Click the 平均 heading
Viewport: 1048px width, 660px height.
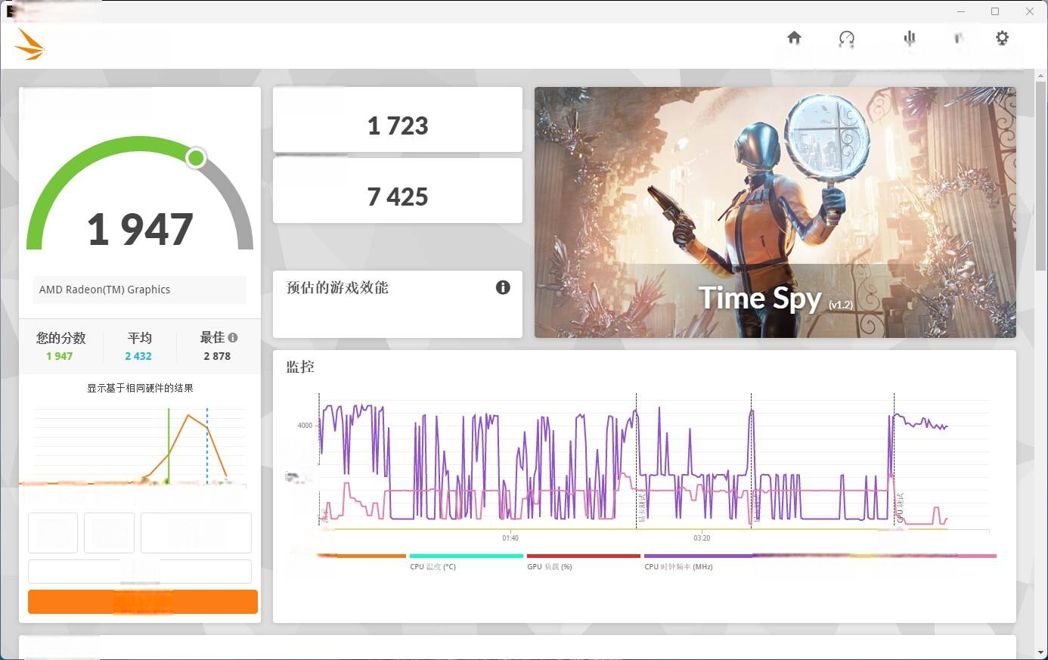[140, 338]
